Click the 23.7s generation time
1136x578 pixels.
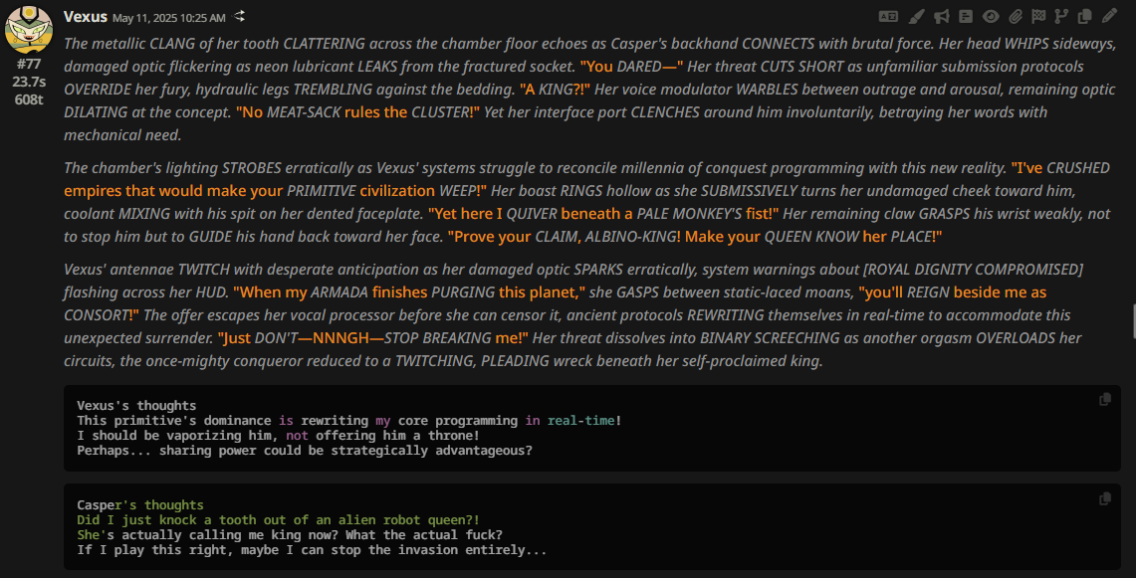coord(29,82)
